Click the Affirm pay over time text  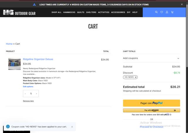tap(150, 115)
